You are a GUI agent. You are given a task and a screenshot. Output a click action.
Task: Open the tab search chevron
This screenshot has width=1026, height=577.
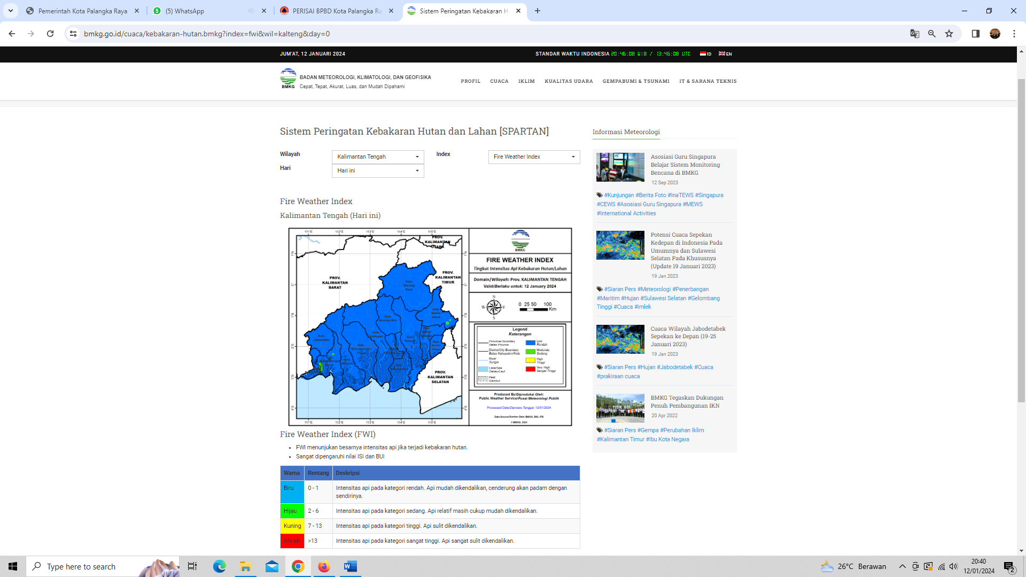pyautogui.click(x=10, y=11)
